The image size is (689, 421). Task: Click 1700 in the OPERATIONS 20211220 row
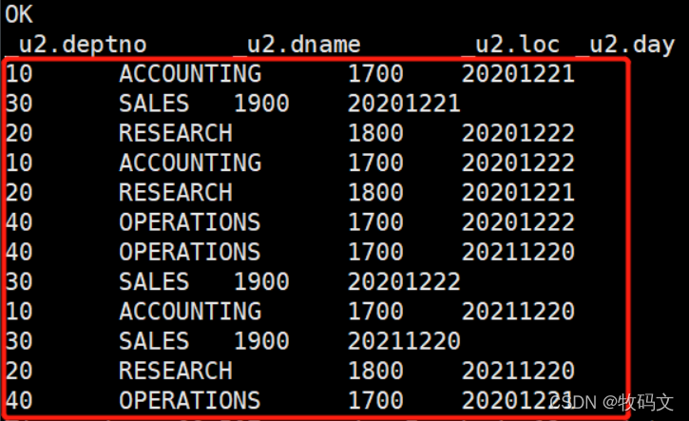tap(375, 252)
